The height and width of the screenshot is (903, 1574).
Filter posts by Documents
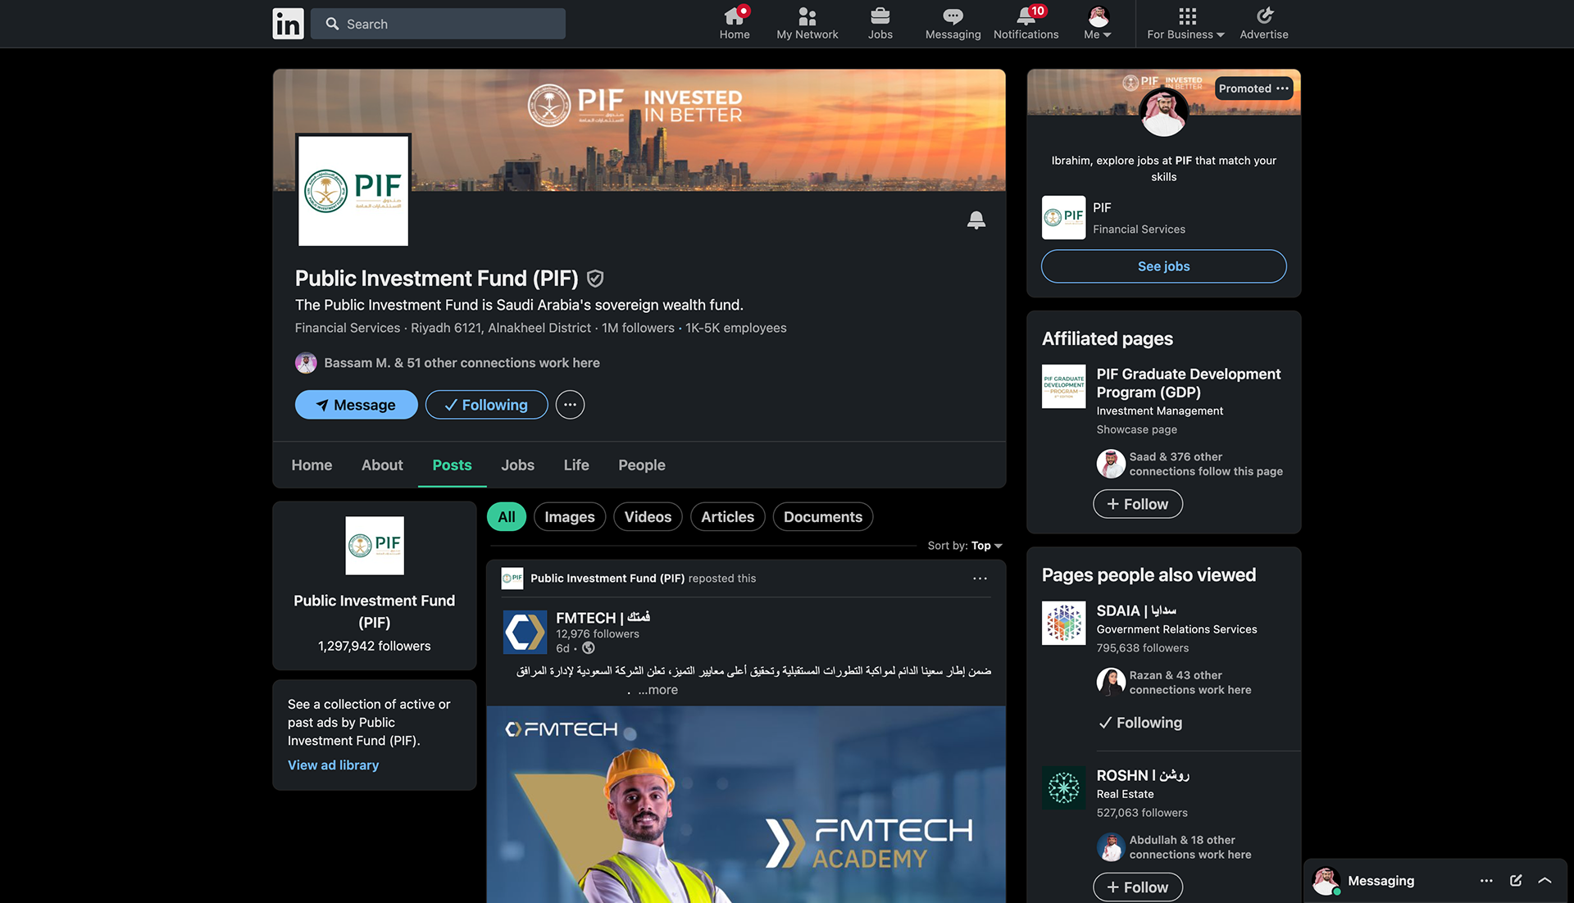click(x=822, y=517)
